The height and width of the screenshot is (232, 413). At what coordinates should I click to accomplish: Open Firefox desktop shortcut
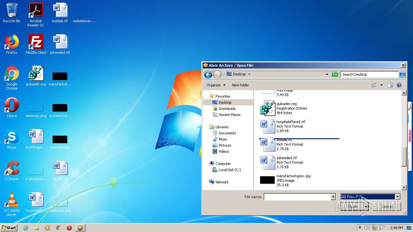[12, 44]
